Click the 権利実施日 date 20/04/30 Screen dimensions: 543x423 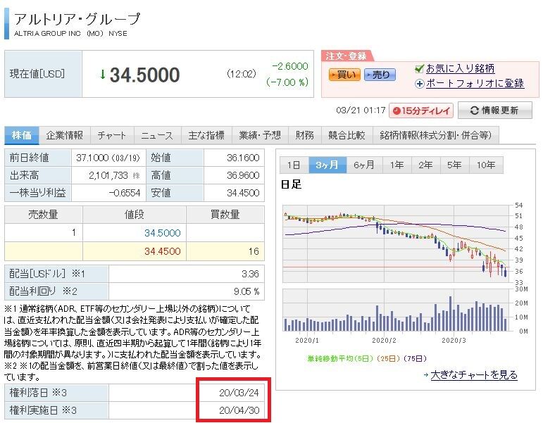click(x=239, y=410)
